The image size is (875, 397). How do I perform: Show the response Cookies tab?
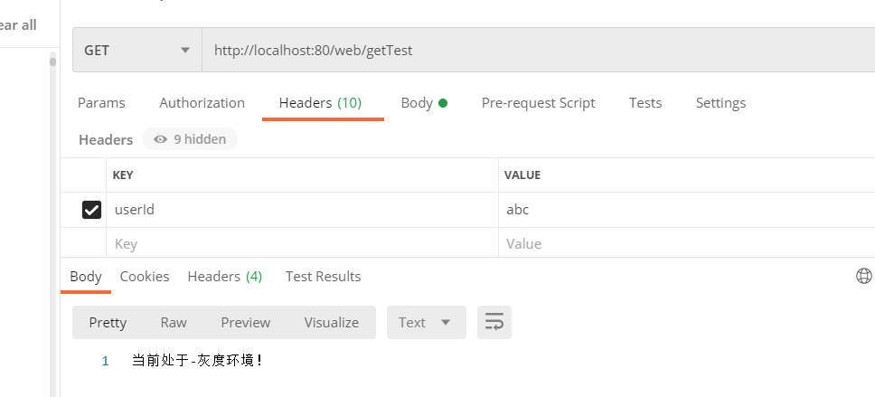(x=145, y=277)
